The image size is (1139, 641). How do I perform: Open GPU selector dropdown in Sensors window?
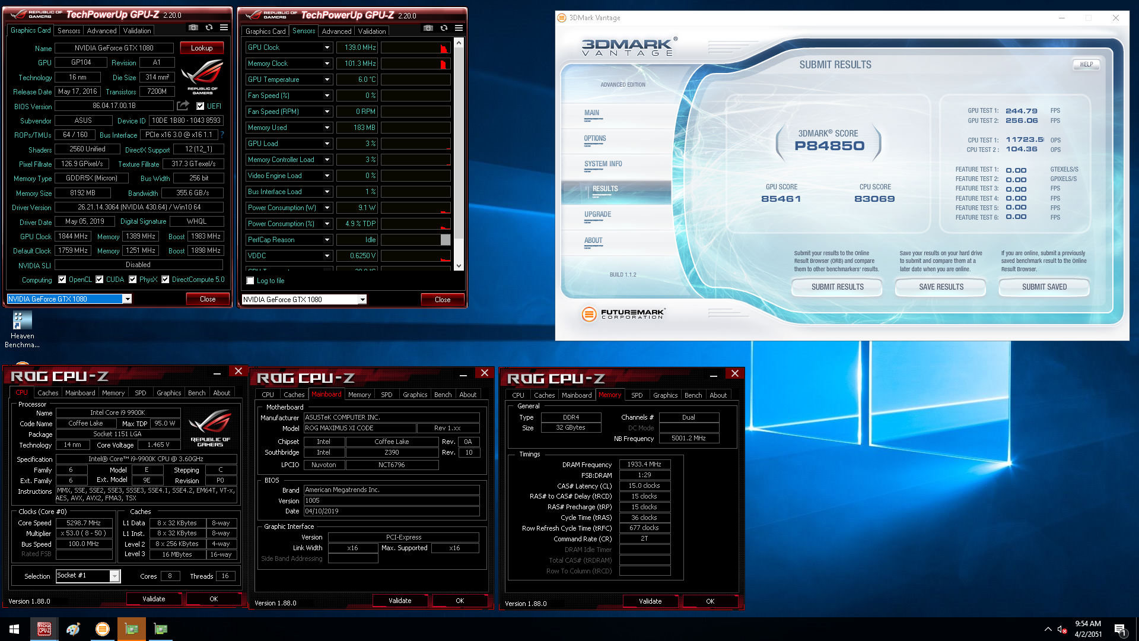[362, 299]
